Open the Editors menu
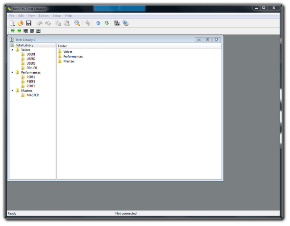290x226 pixels. click(x=44, y=16)
